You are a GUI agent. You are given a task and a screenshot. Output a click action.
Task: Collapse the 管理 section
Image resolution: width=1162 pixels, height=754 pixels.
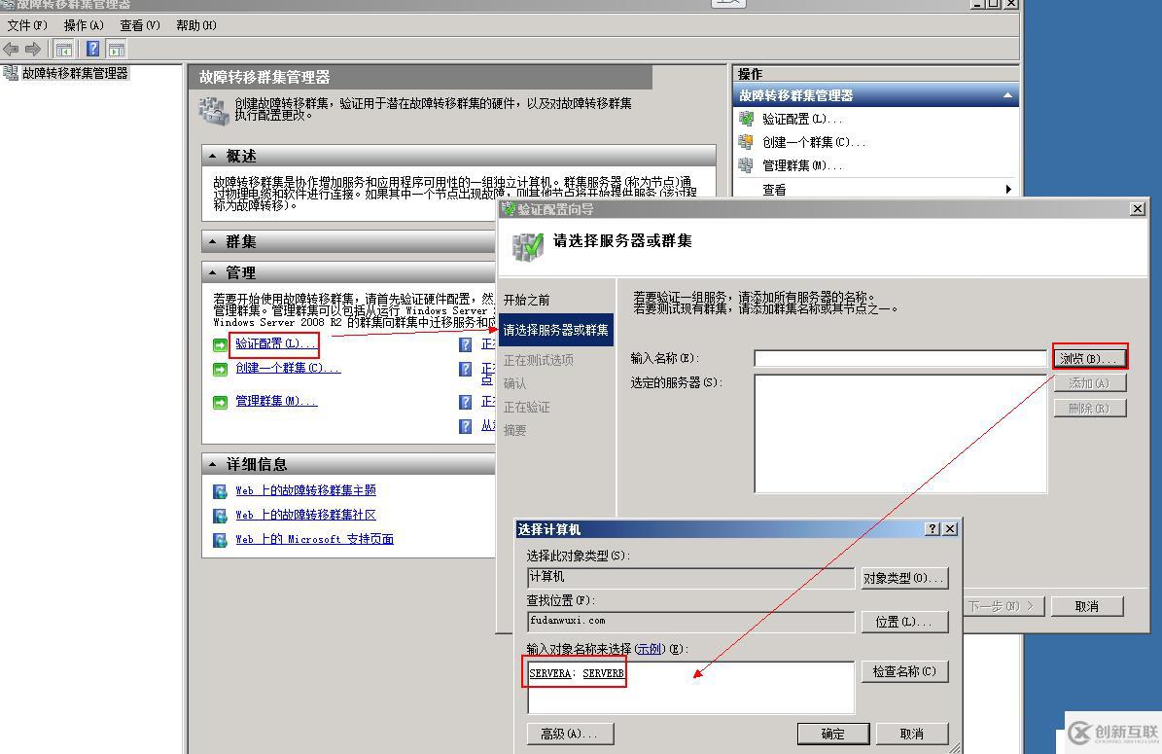point(213,272)
